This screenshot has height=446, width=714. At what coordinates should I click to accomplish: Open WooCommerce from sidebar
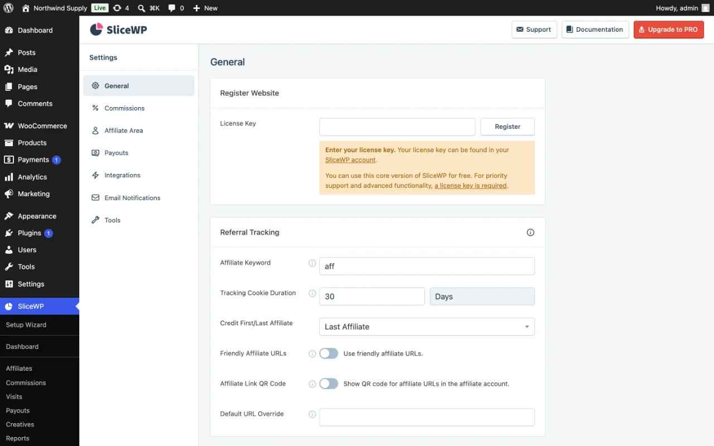[x=40, y=126]
